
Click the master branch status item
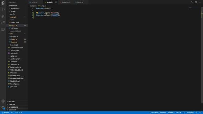[6, 113]
